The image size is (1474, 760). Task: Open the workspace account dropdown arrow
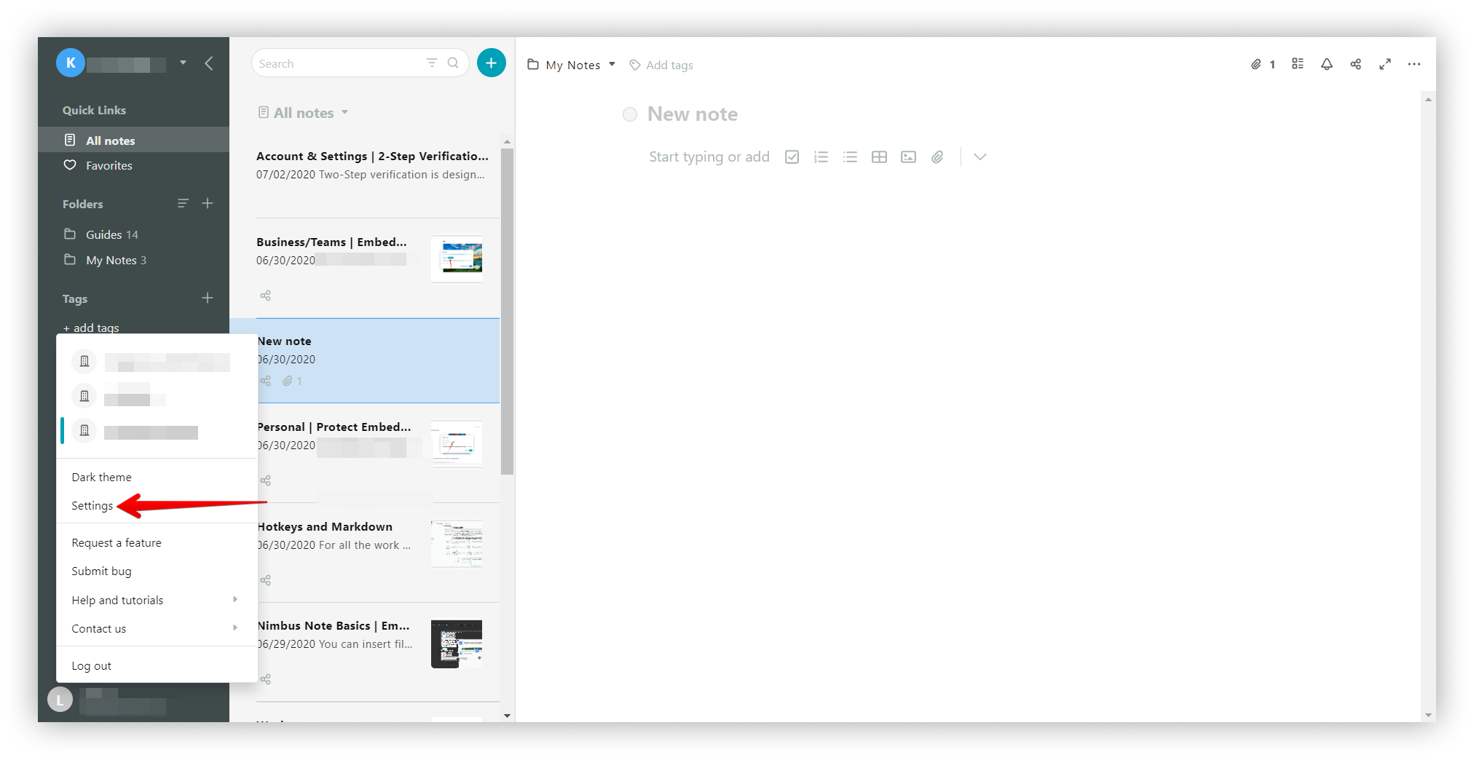184,63
